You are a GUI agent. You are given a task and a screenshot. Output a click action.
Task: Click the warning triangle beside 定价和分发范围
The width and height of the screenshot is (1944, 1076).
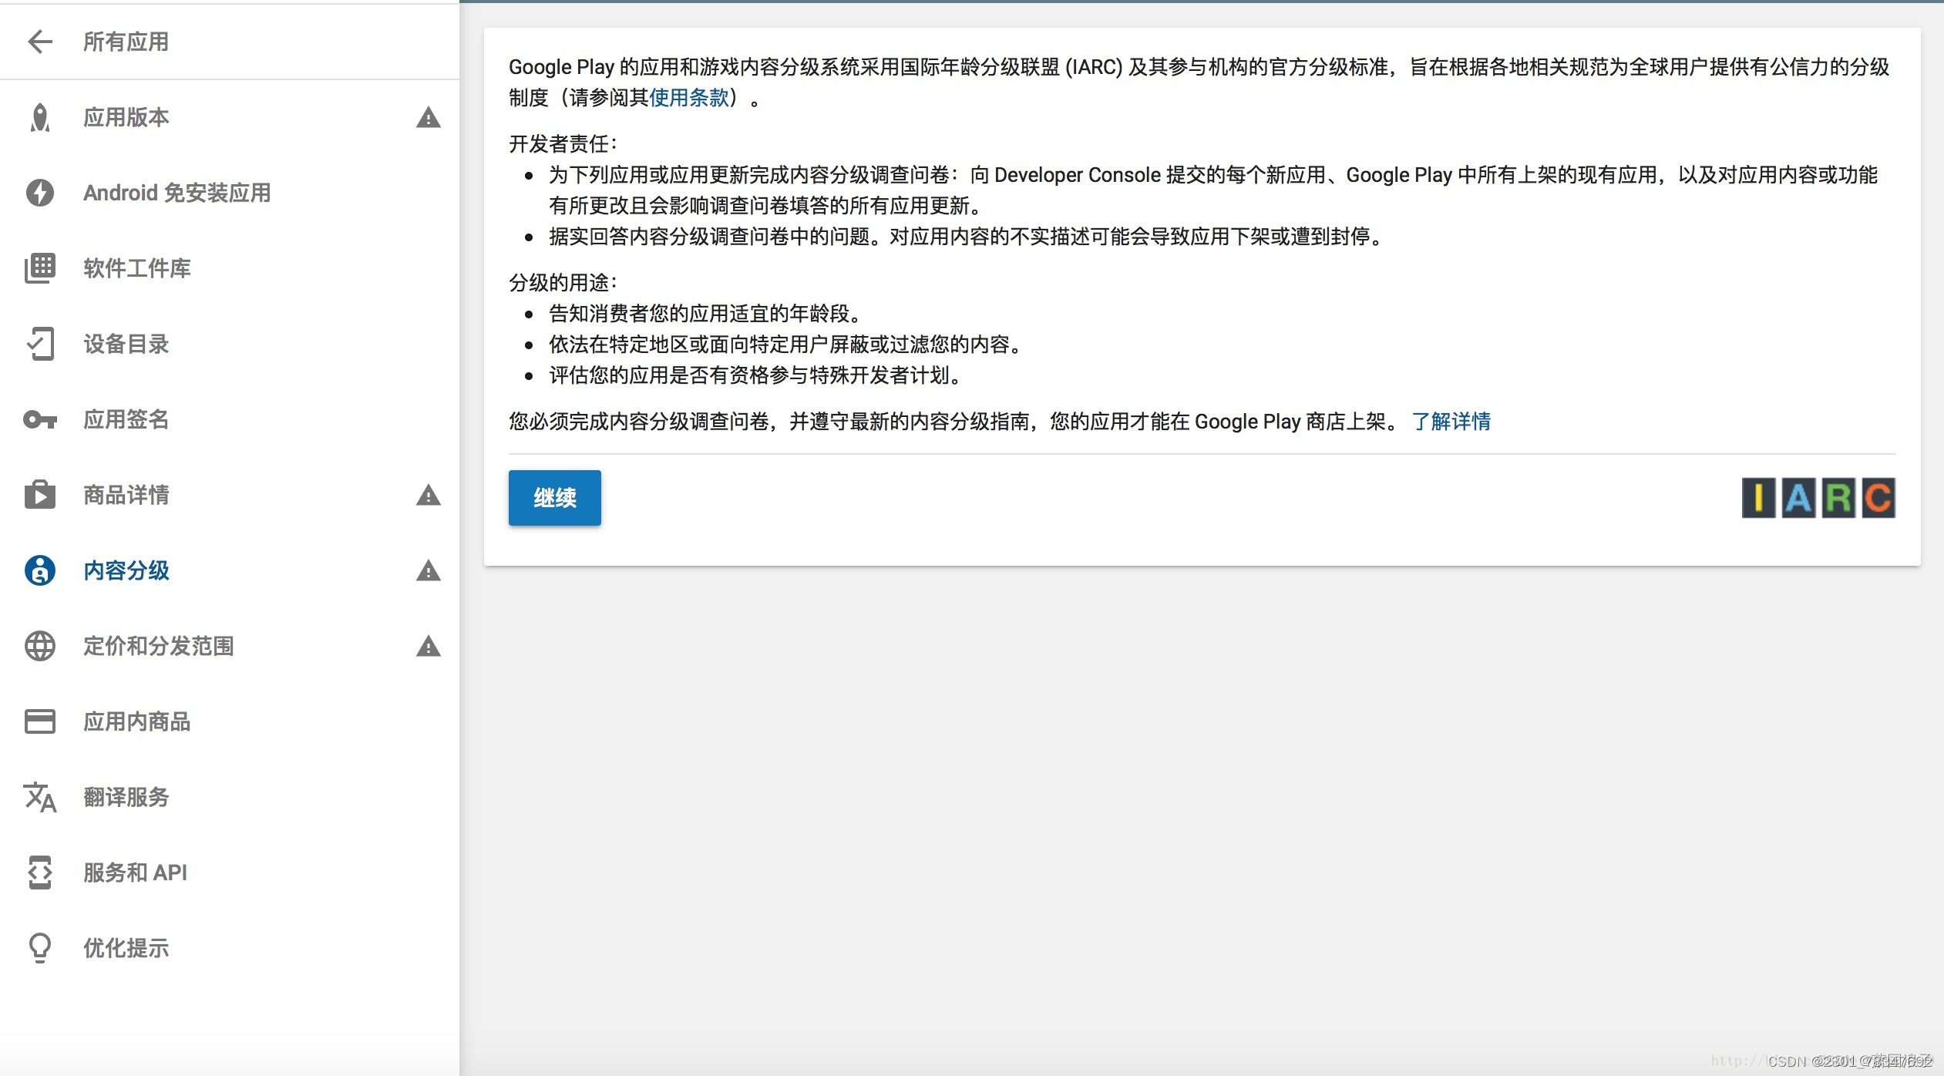[428, 646]
